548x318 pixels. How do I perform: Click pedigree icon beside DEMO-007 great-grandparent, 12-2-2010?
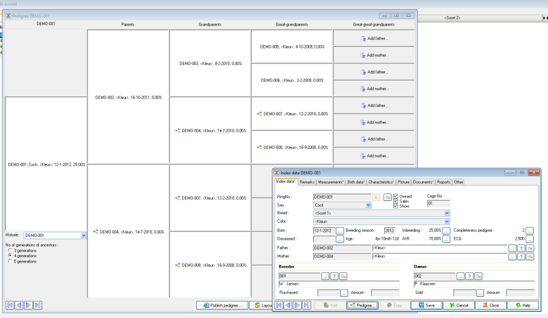(x=260, y=114)
